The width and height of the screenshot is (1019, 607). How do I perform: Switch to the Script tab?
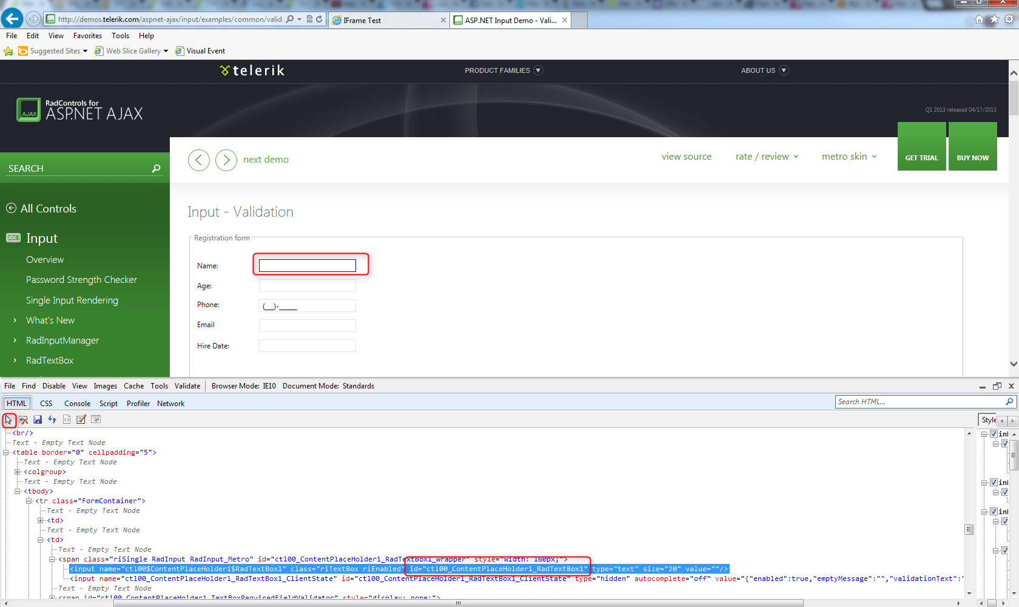pyautogui.click(x=109, y=404)
